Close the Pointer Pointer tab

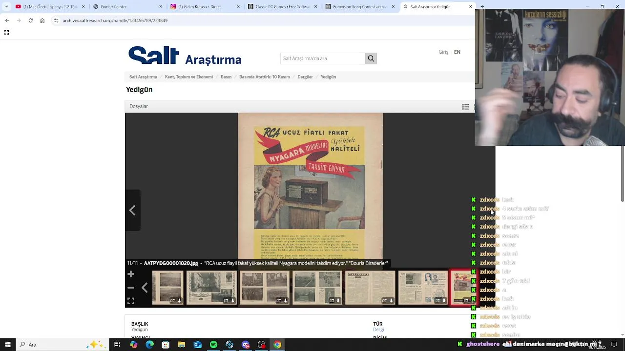[161, 7]
